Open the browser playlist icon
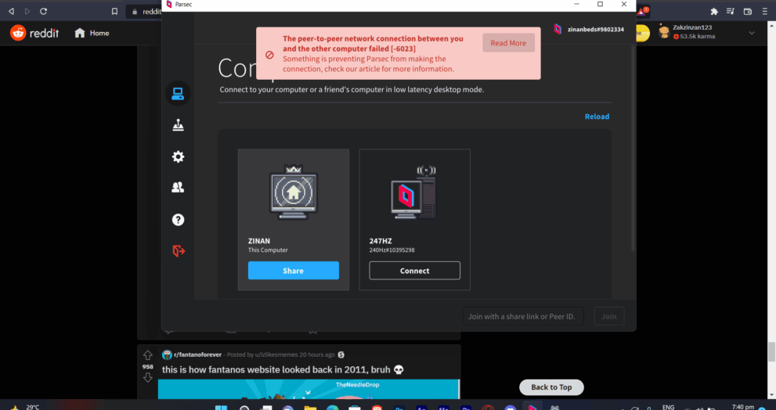This screenshot has width=776, height=410. click(731, 11)
